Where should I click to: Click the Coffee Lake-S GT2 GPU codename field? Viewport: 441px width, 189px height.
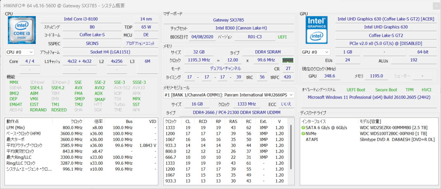386,36
